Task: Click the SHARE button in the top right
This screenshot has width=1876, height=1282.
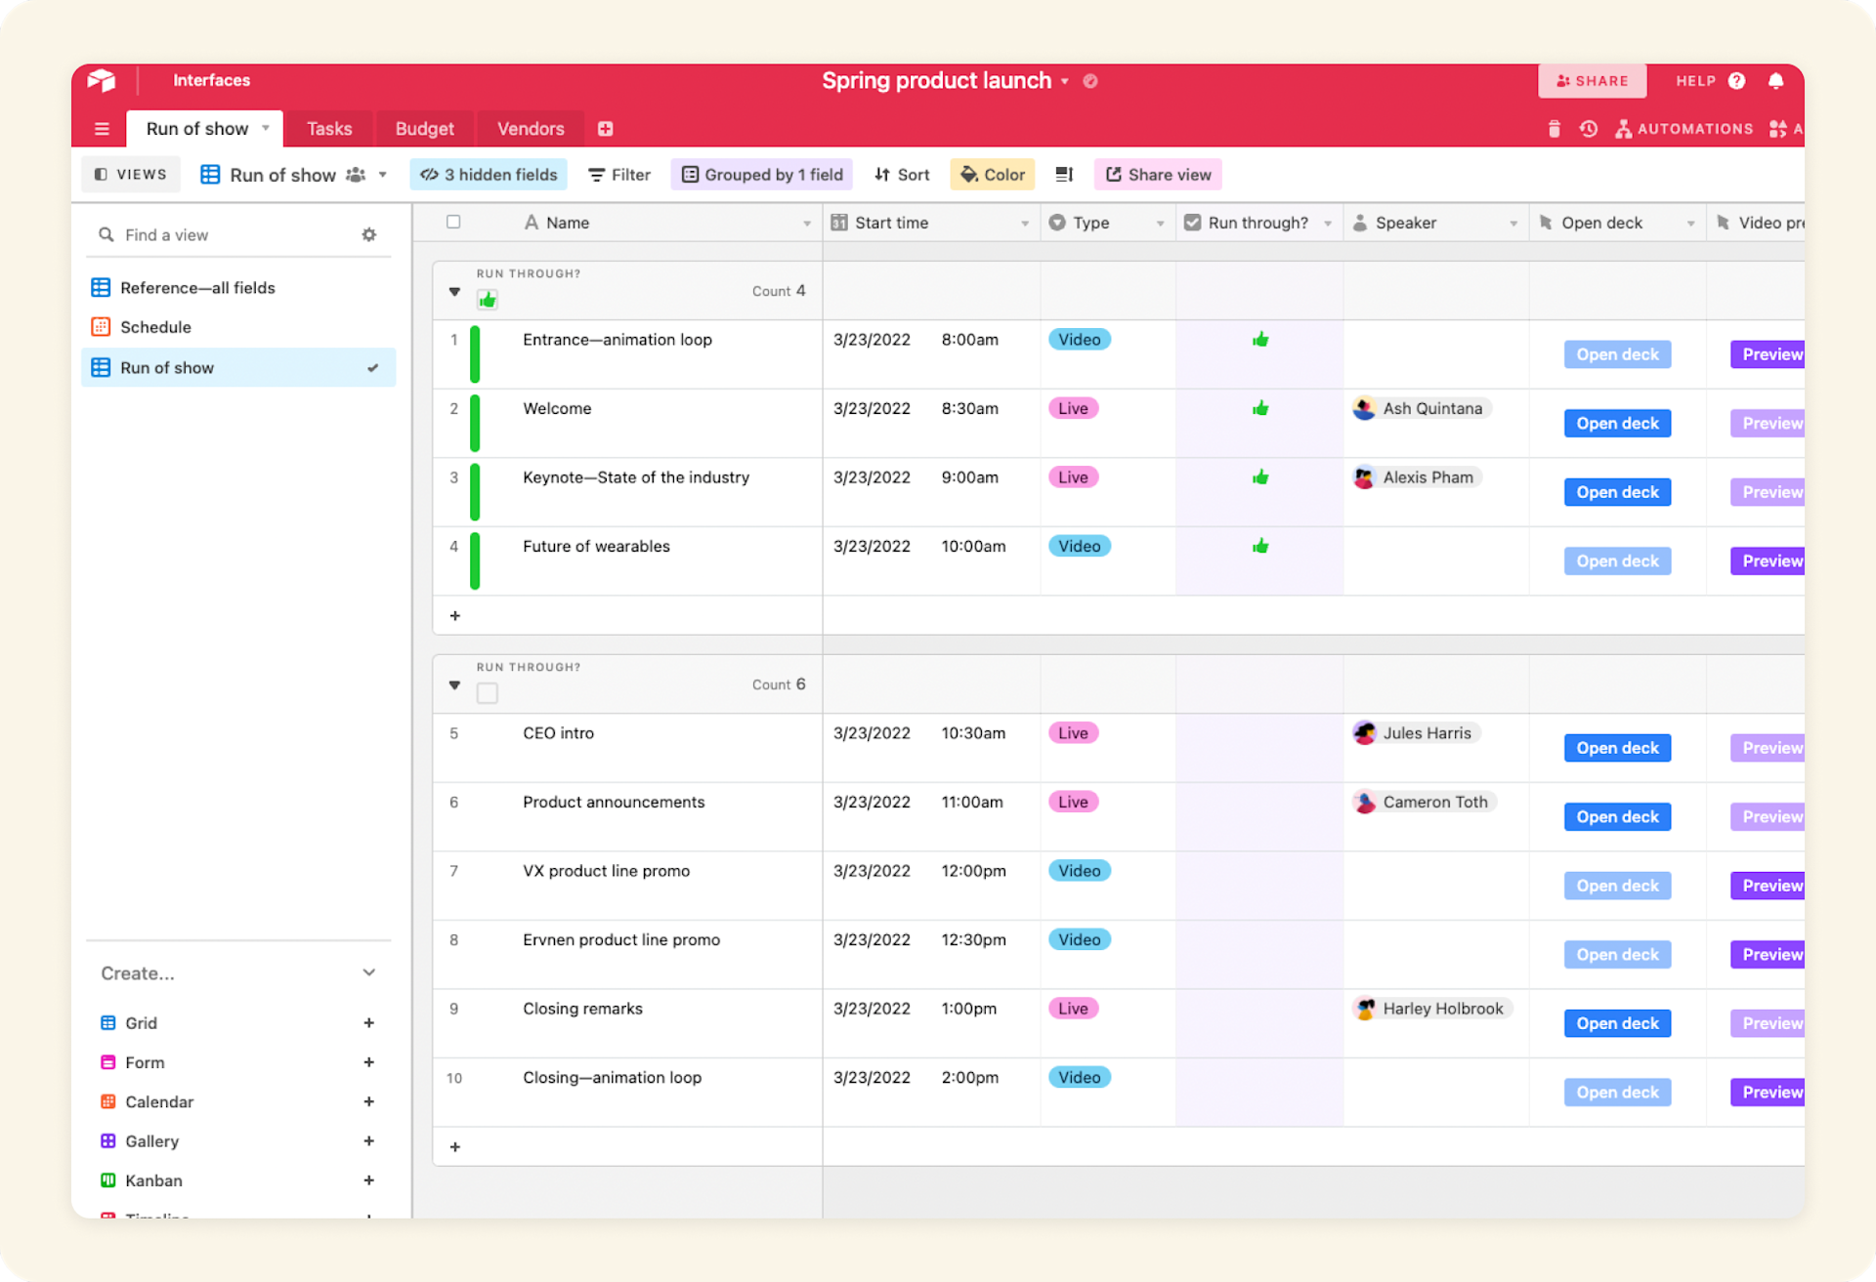Action: tap(1592, 81)
